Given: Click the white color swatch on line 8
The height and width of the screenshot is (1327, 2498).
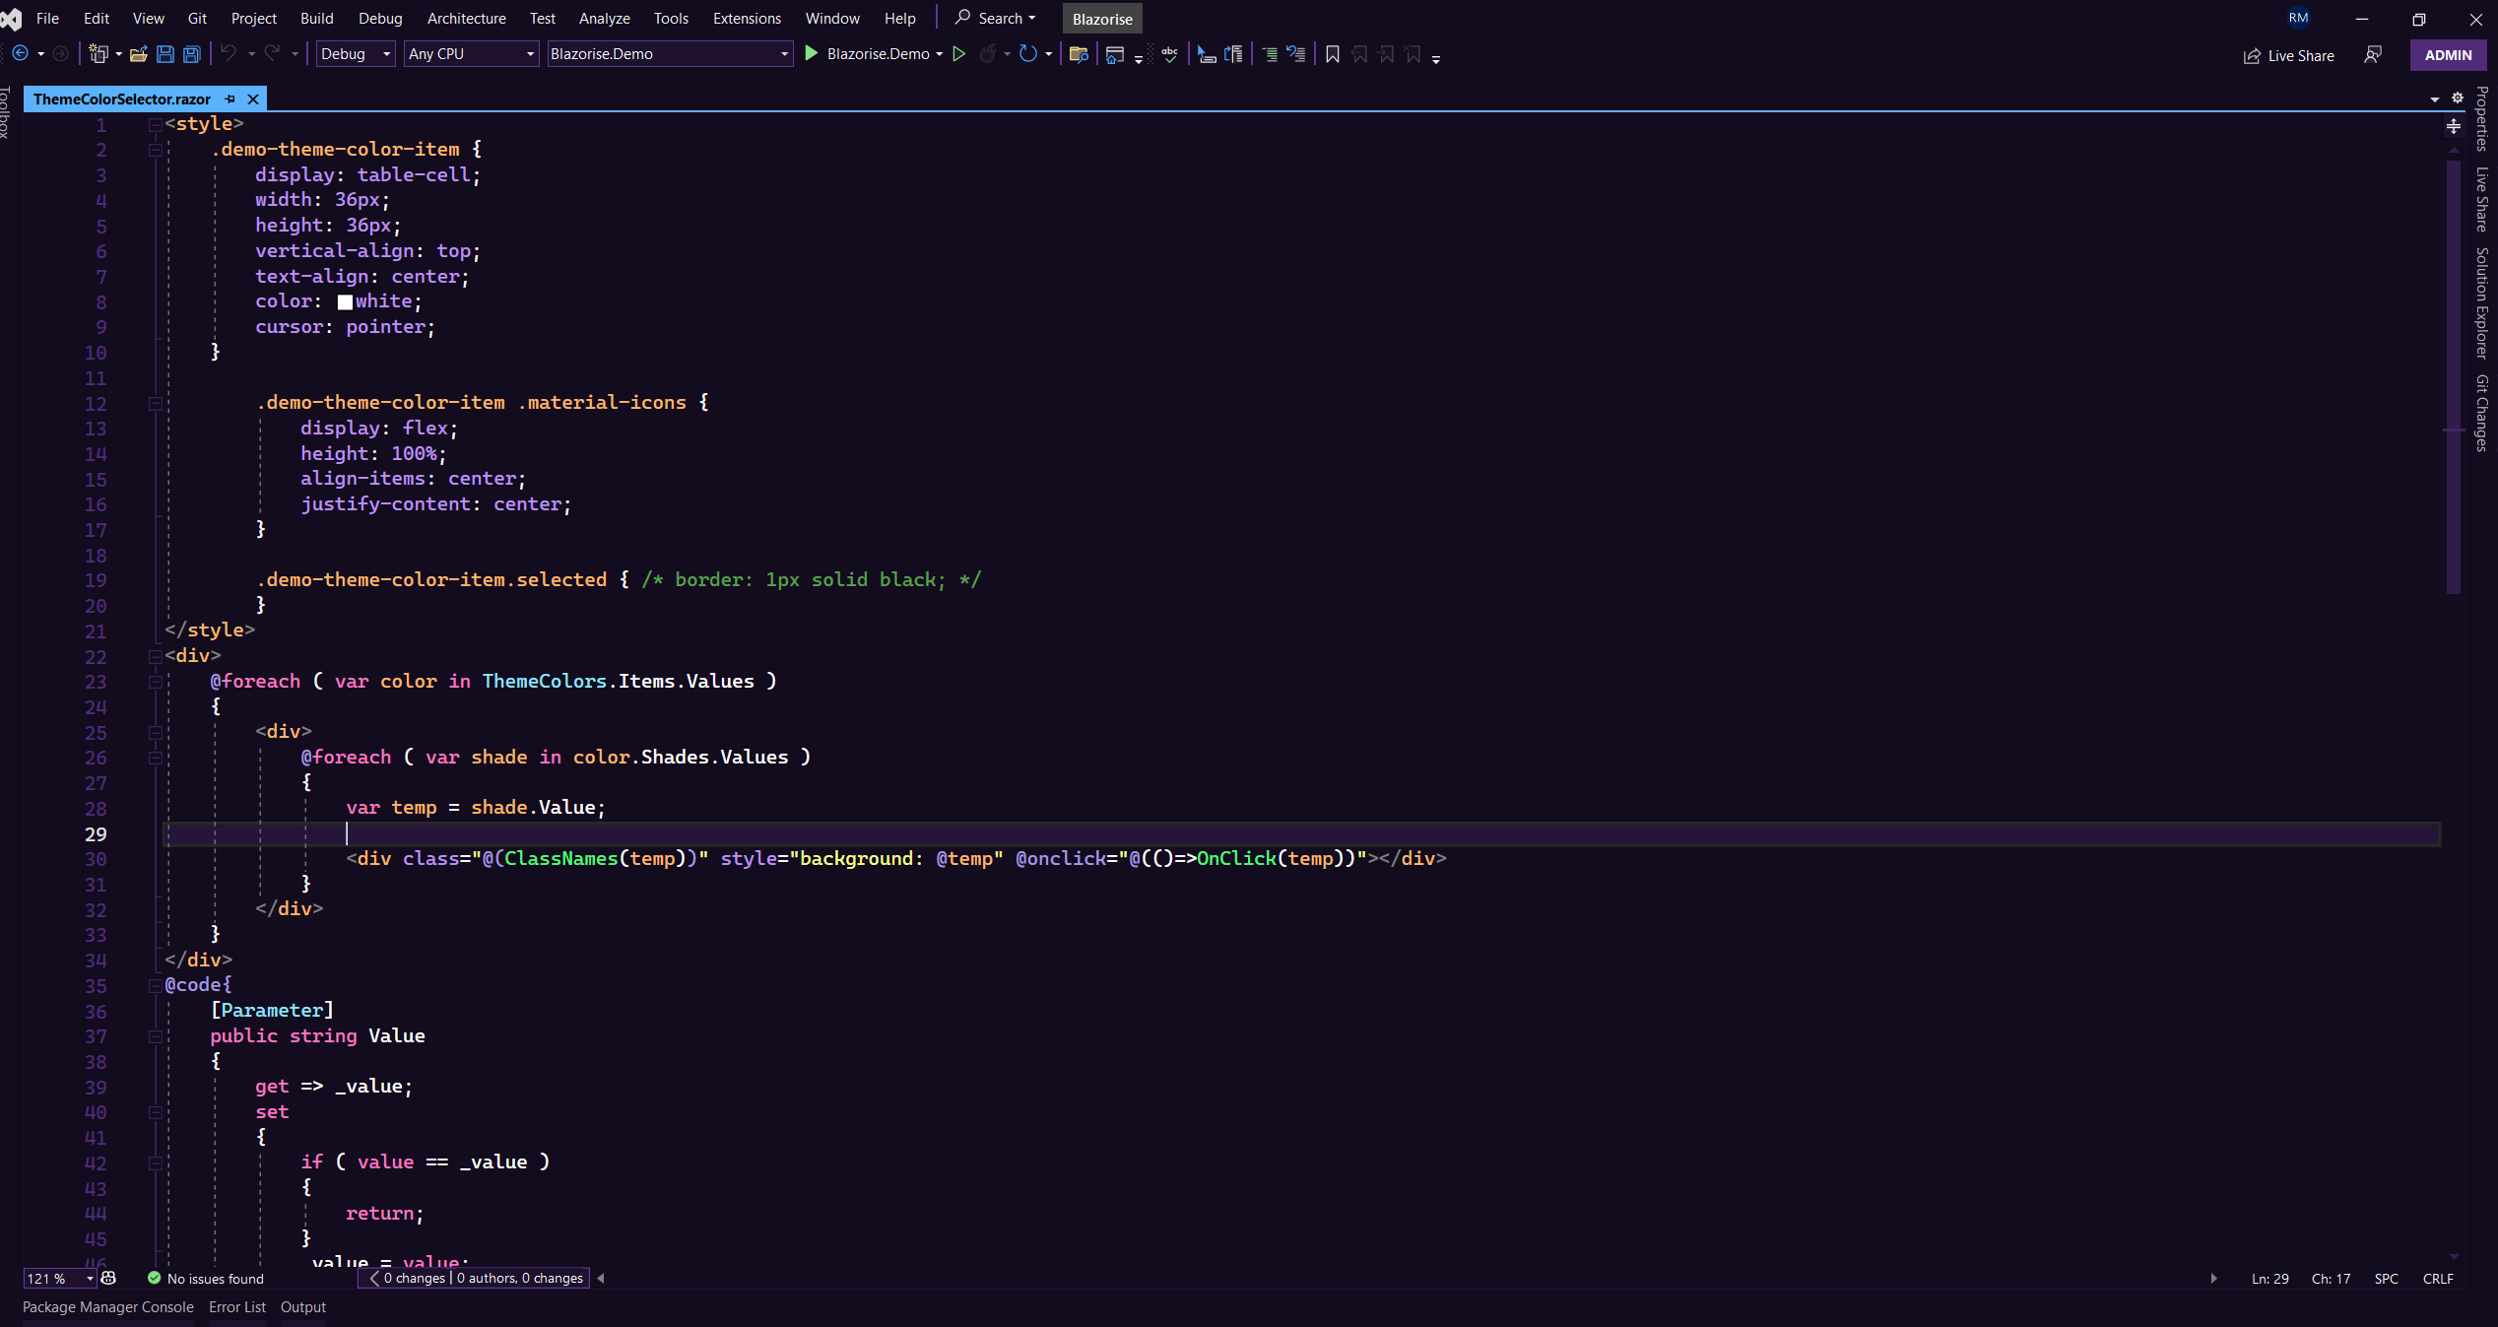Looking at the screenshot, I should coord(345,302).
